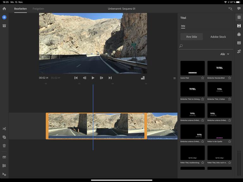Choose the Adobe Stock button
The image size is (243, 182).
[x=218, y=37]
